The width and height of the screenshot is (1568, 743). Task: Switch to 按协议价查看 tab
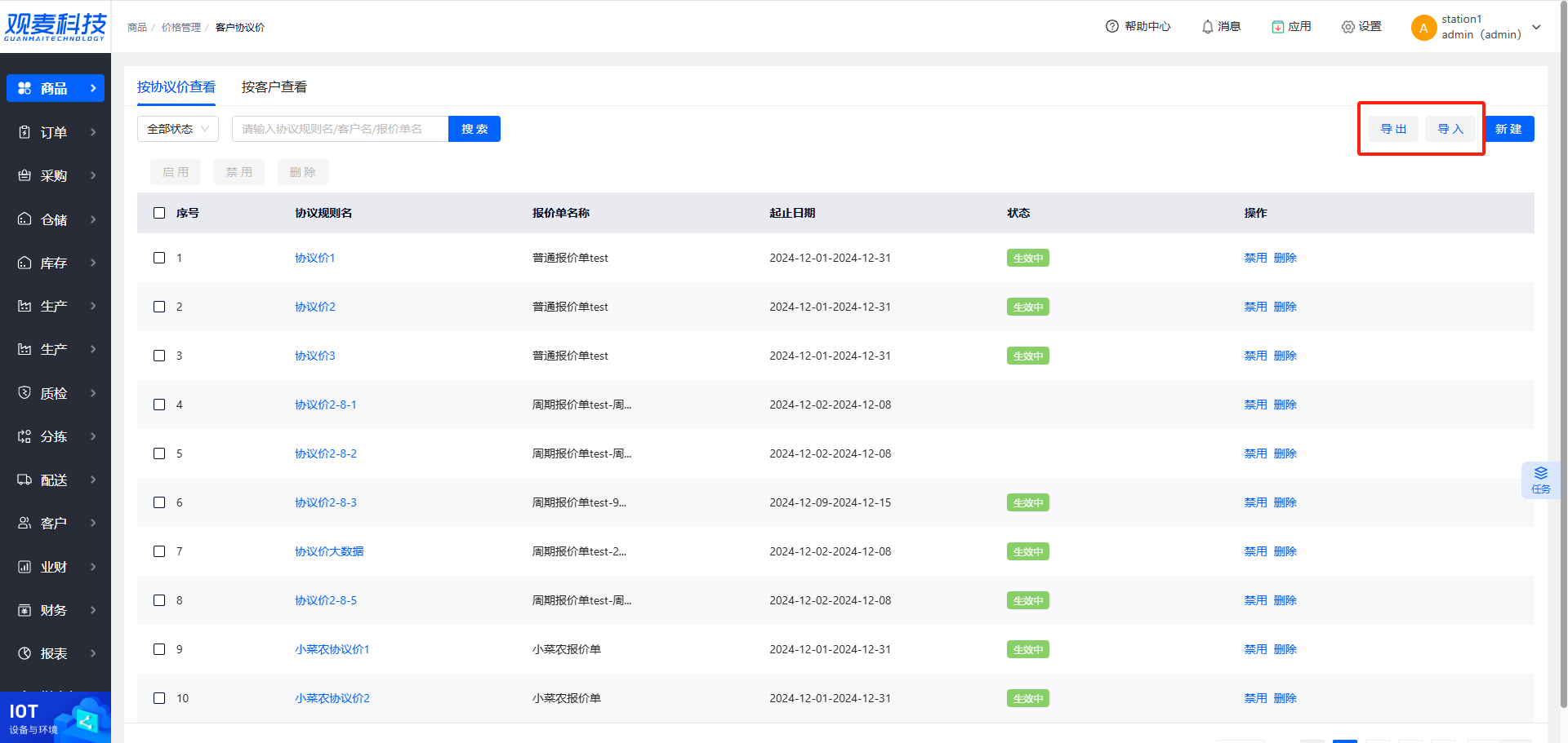point(176,87)
